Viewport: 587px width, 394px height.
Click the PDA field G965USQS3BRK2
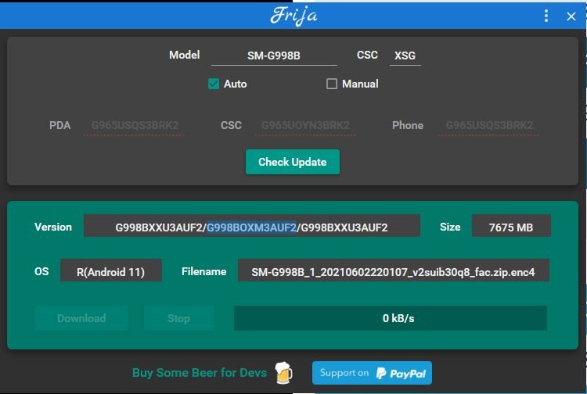point(135,125)
